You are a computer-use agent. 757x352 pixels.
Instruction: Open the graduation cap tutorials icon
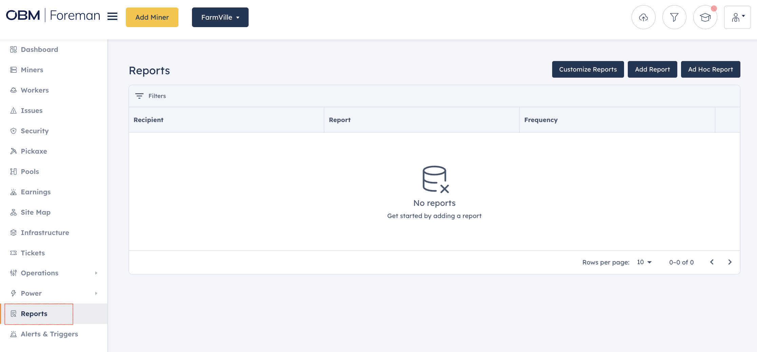tap(705, 17)
